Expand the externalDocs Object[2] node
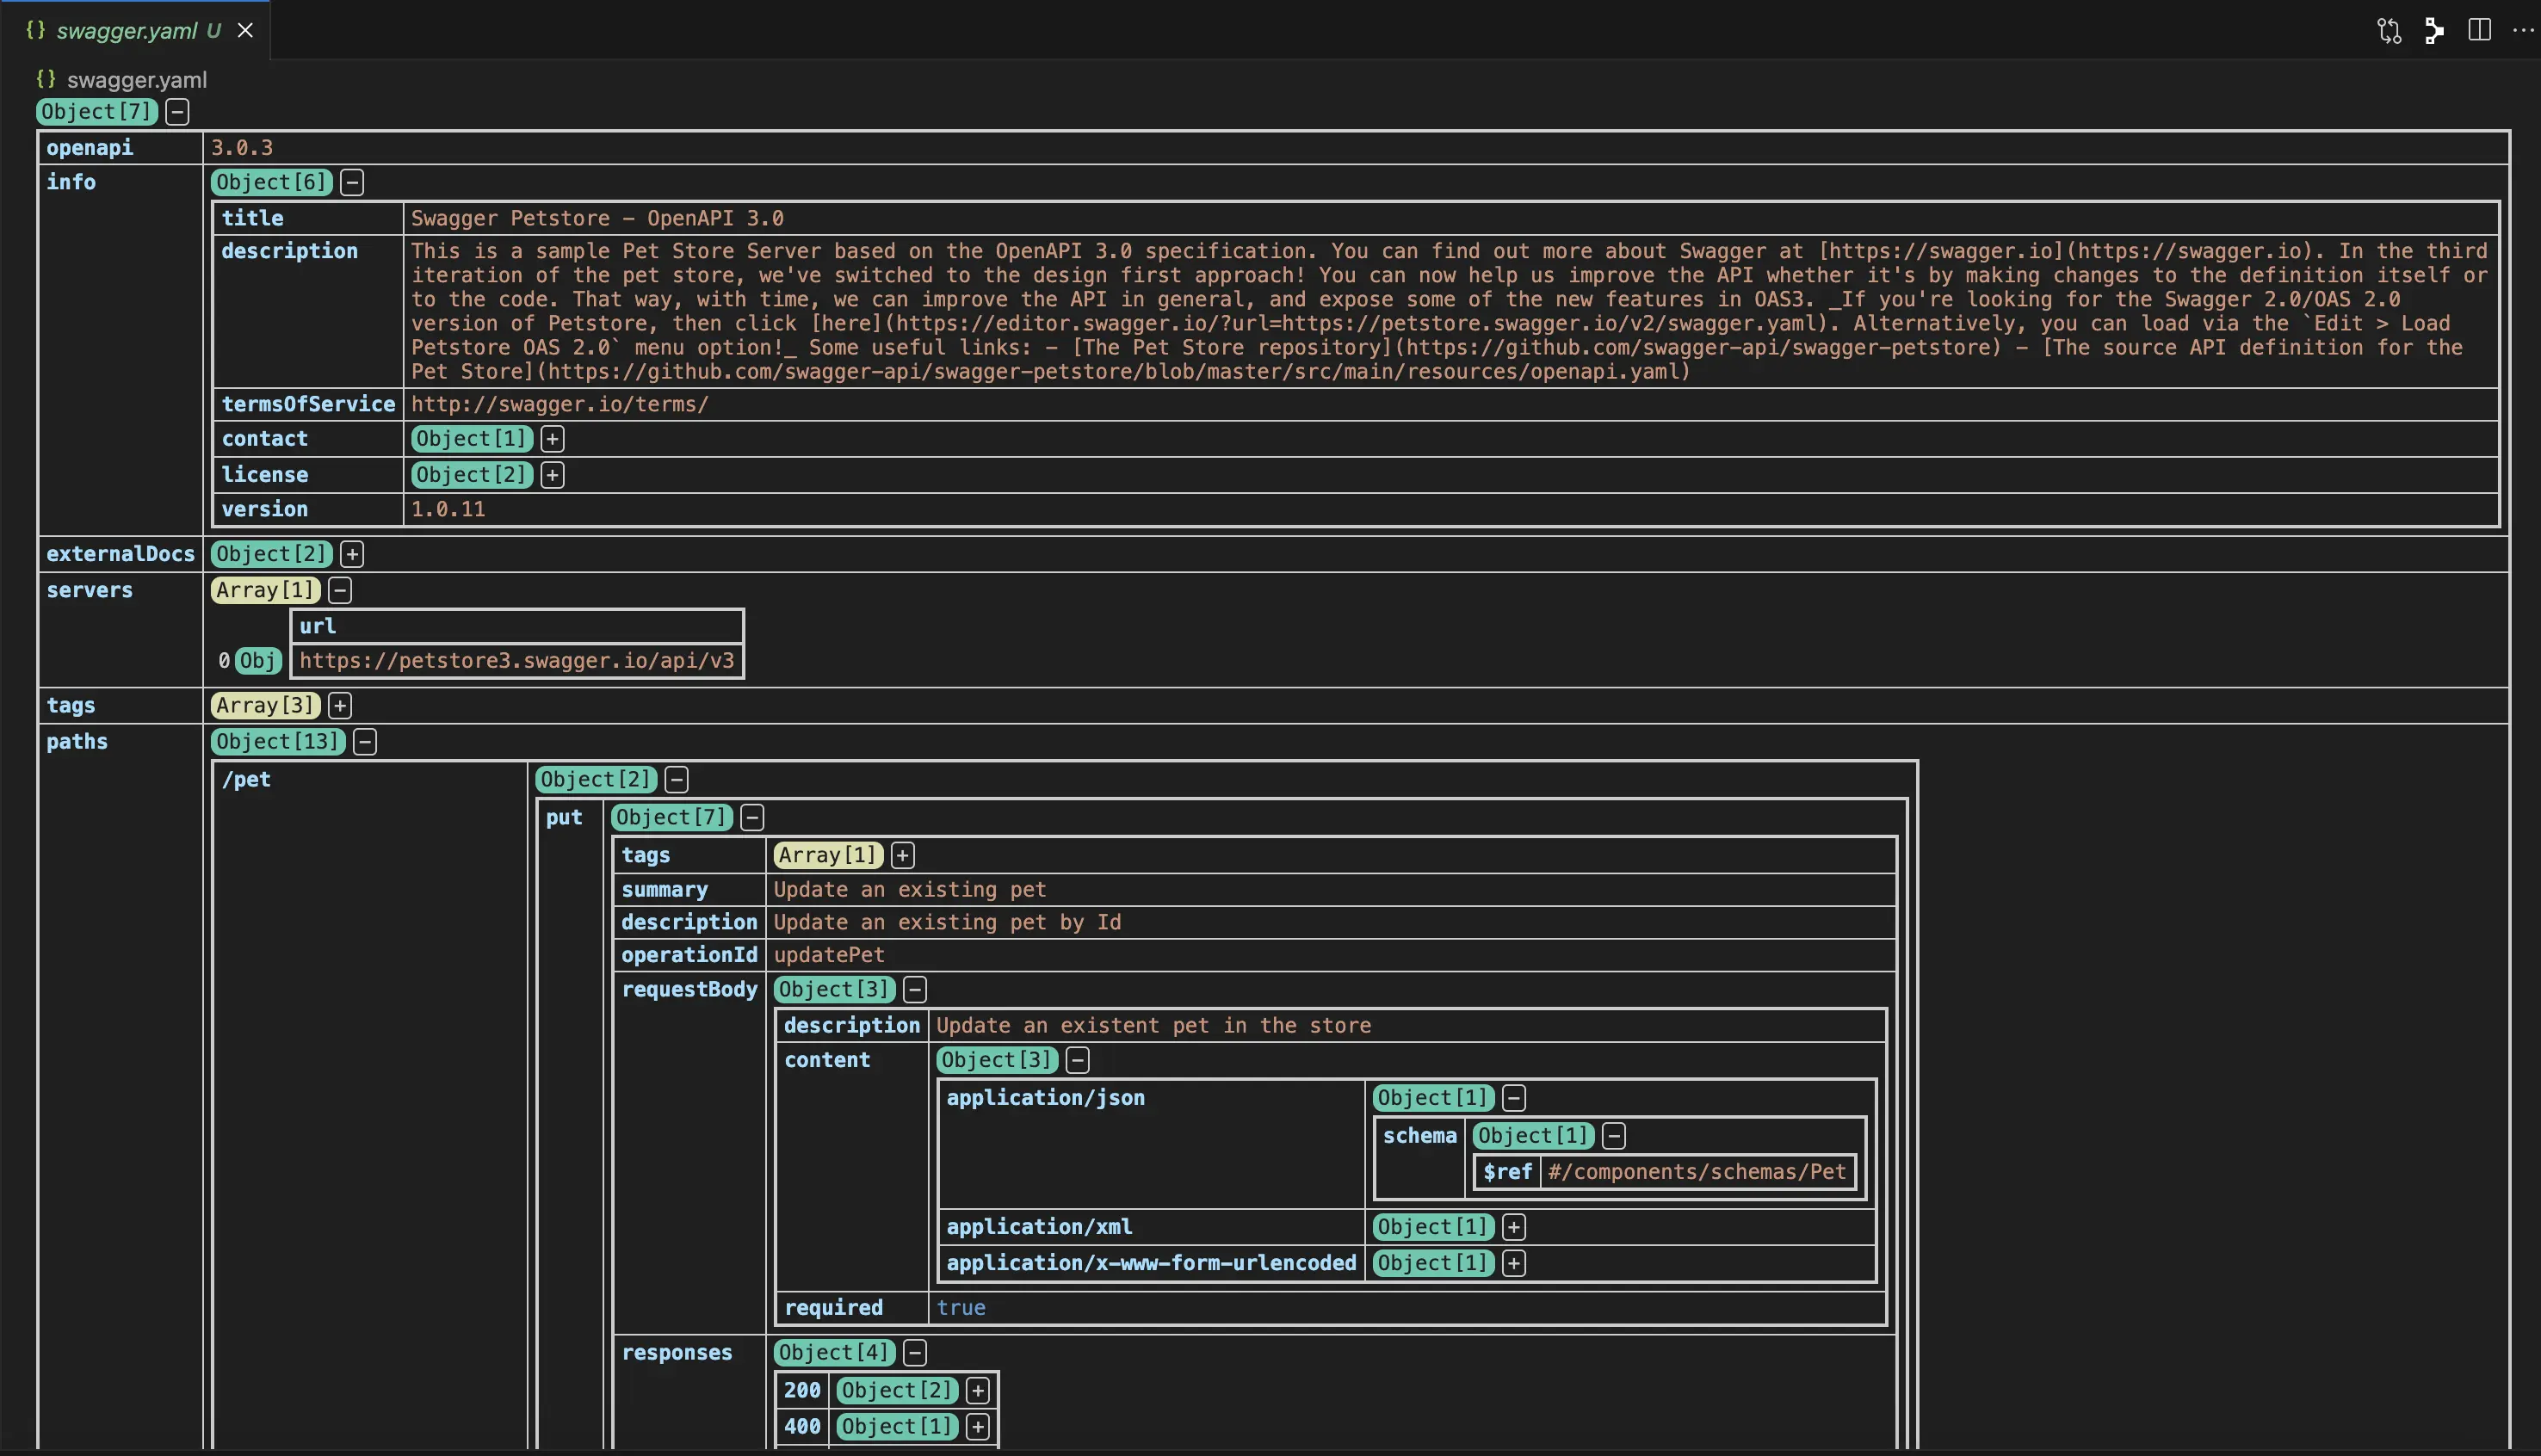2541x1456 pixels. point(352,554)
